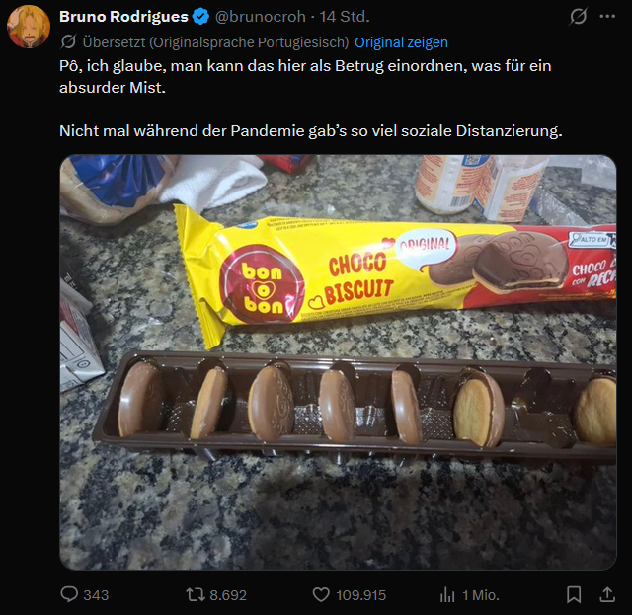The width and height of the screenshot is (632, 615).
Task: Open the 14 Std. timestamp link
Action: coord(345,17)
